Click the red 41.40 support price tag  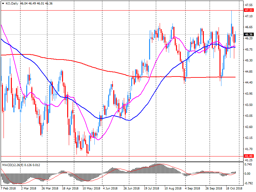(249, 156)
